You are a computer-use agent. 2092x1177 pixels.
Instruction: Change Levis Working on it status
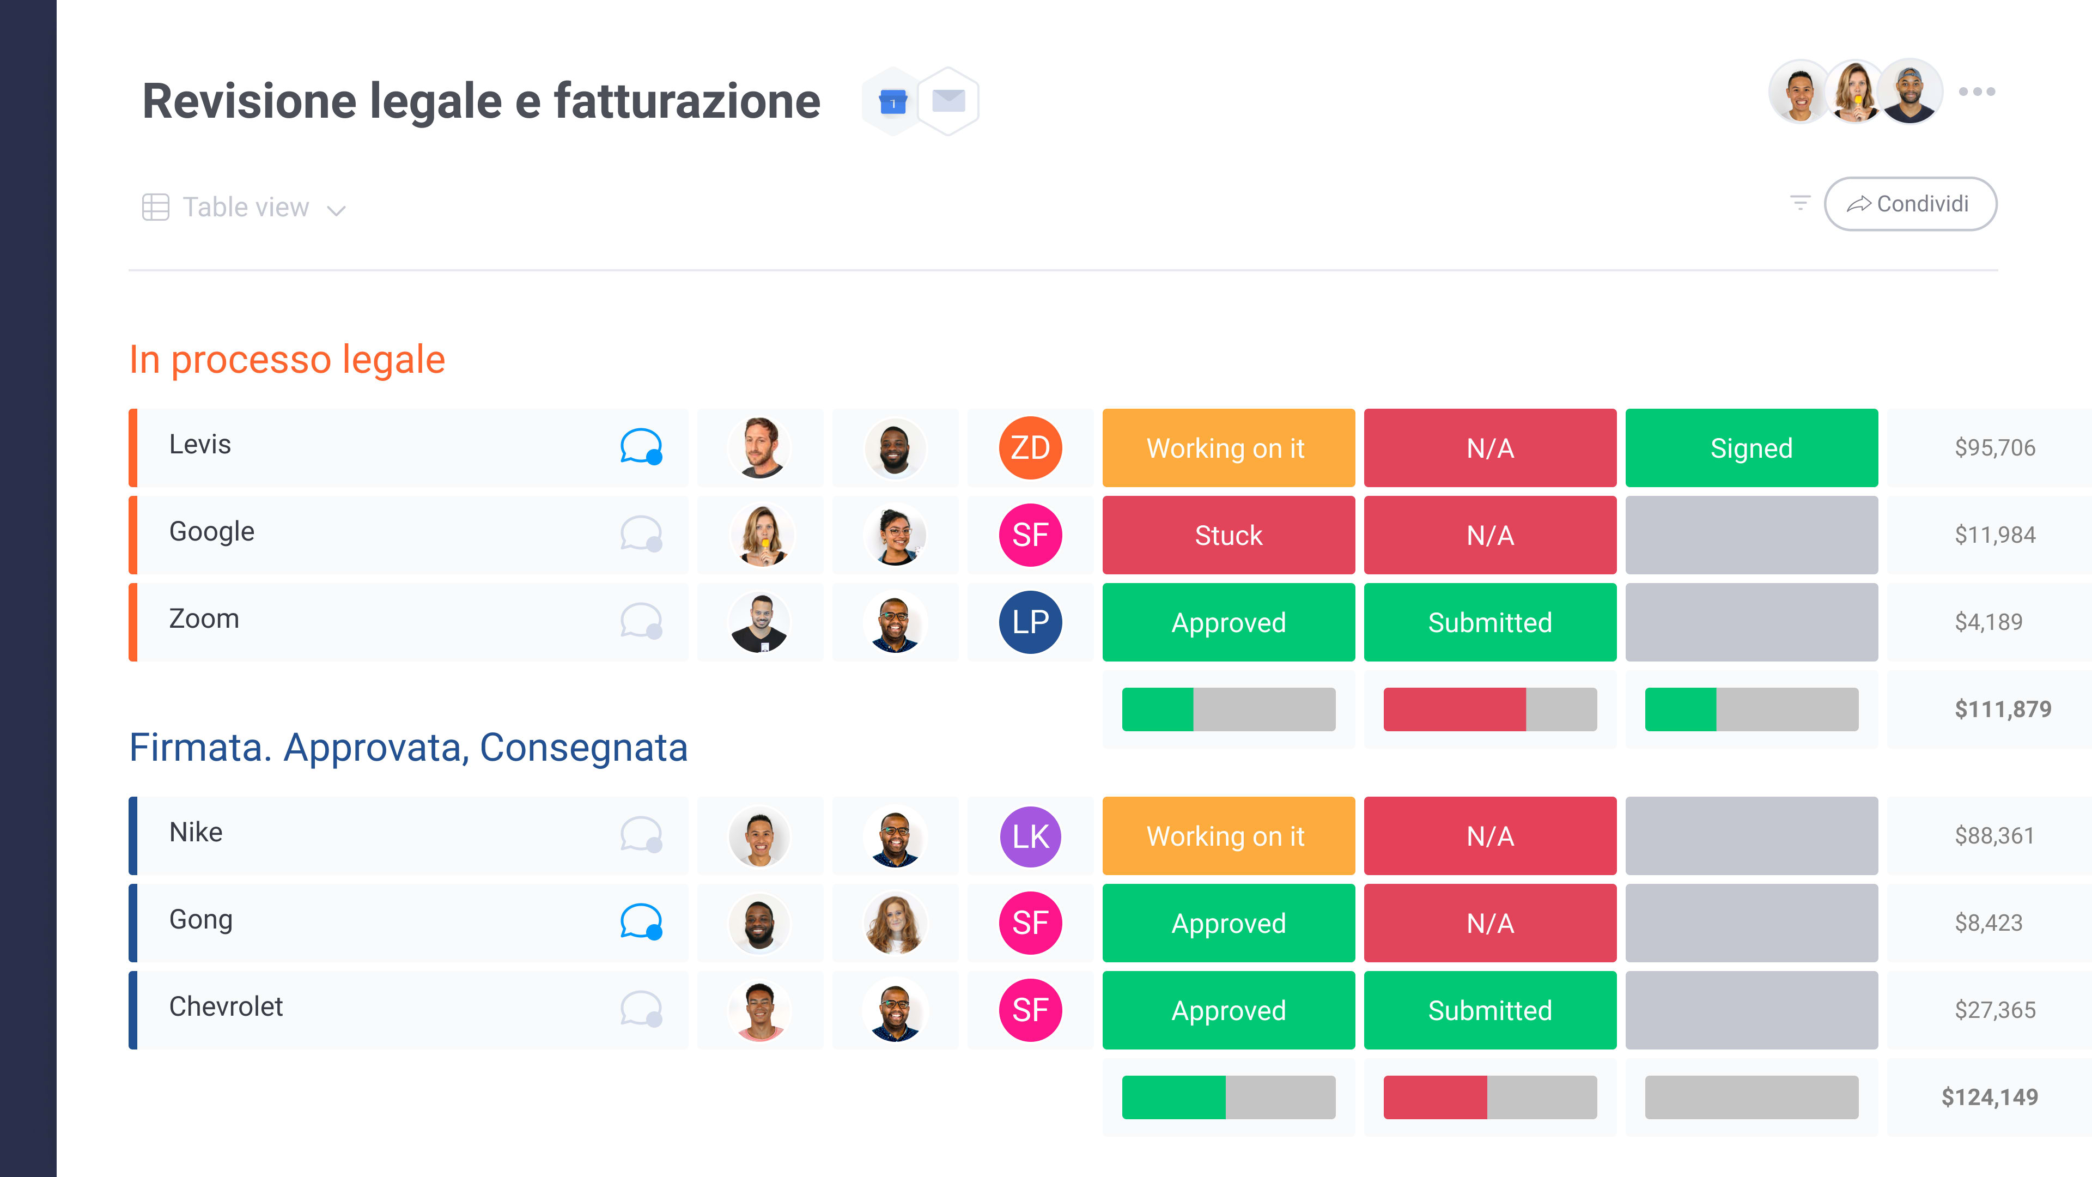pos(1228,447)
